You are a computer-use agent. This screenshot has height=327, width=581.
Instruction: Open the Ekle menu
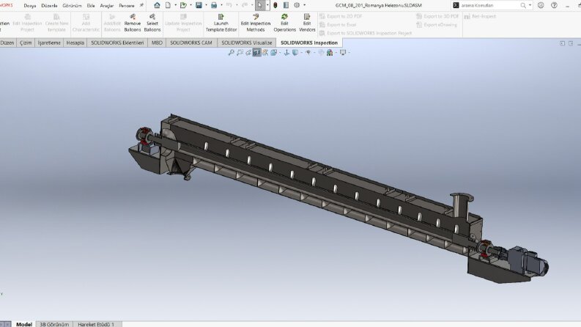pos(91,6)
